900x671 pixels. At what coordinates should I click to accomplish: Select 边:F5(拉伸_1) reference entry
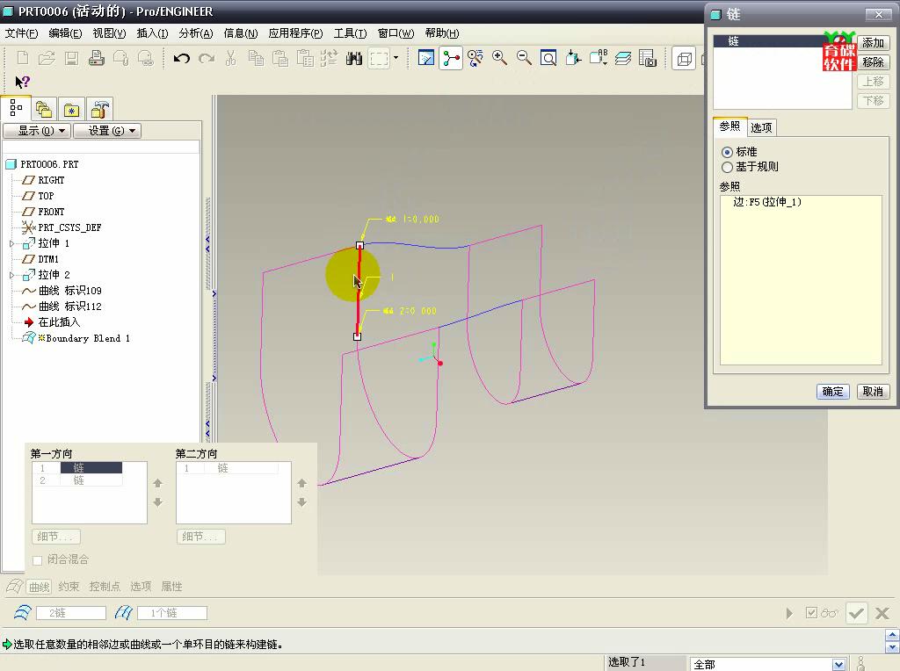point(767,202)
